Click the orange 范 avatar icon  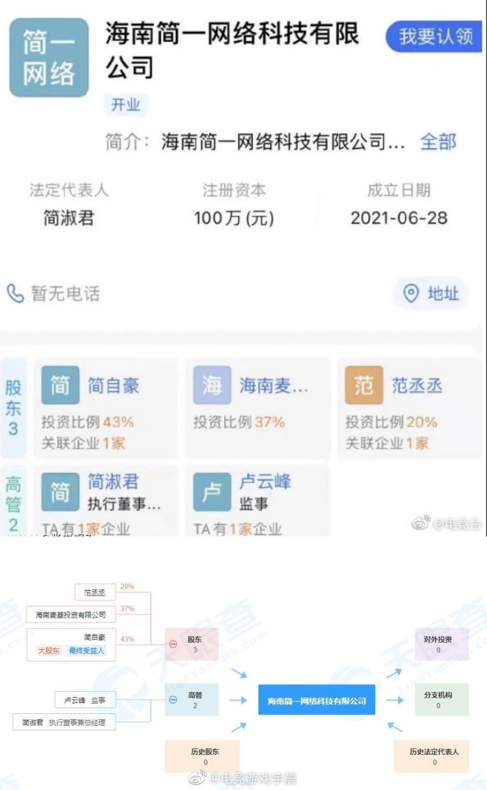click(x=364, y=385)
